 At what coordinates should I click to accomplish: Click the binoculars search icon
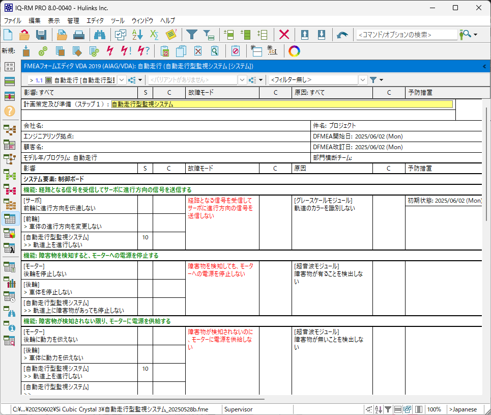[x=100, y=35]
